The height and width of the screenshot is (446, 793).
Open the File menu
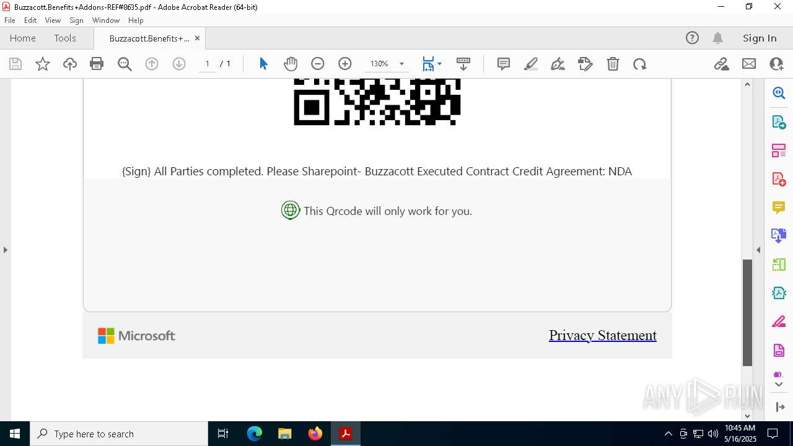coord(9,20)
